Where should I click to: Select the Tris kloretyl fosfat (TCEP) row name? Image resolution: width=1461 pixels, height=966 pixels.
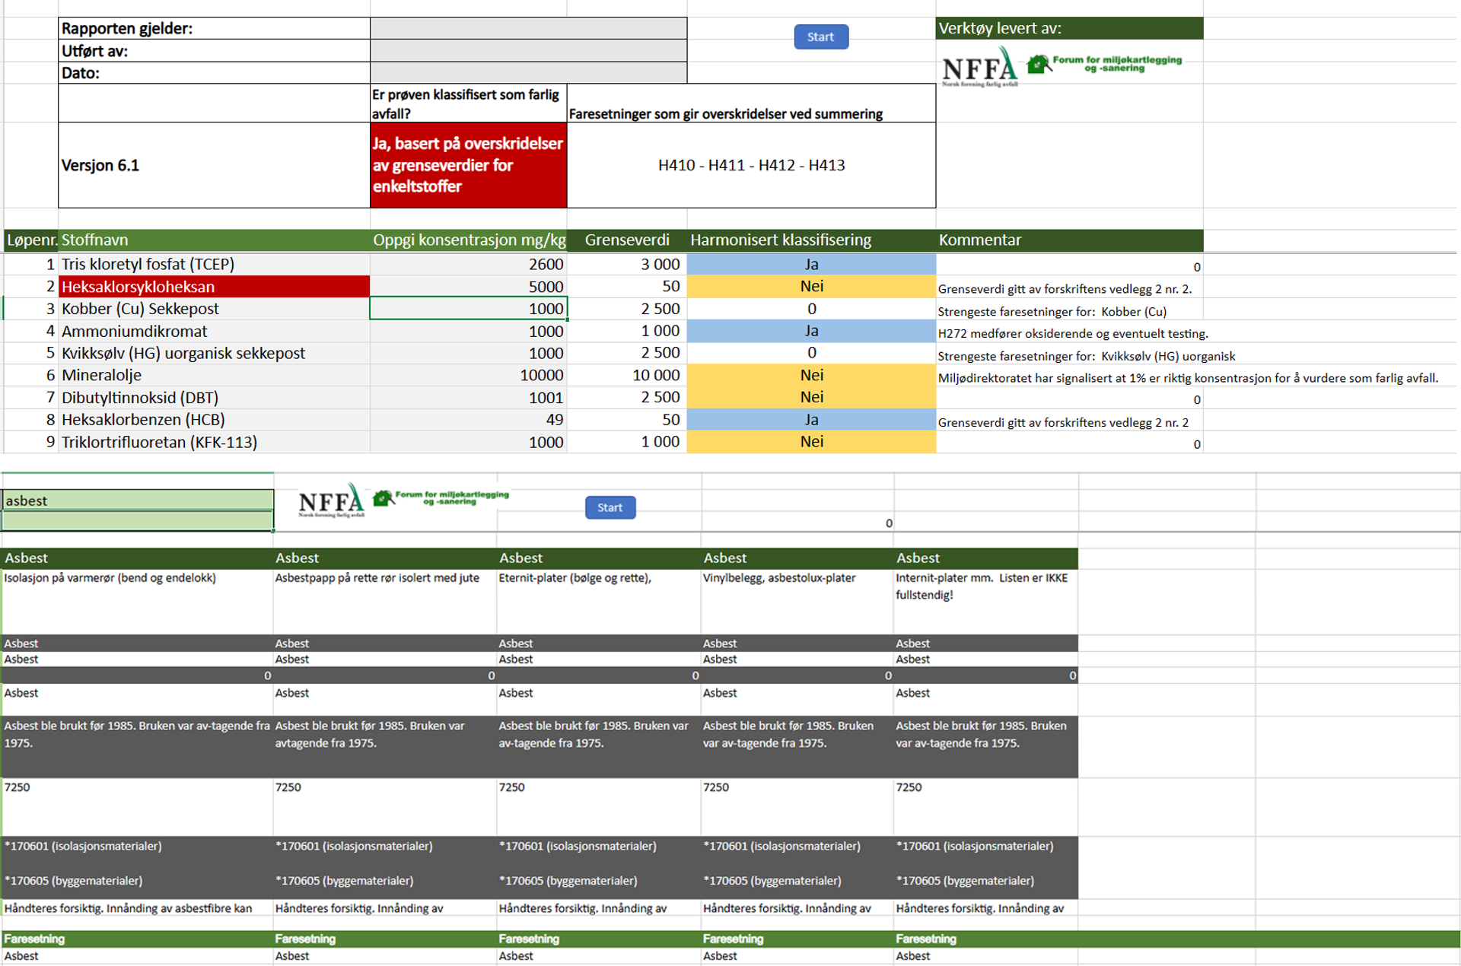(x=148, y=264)
